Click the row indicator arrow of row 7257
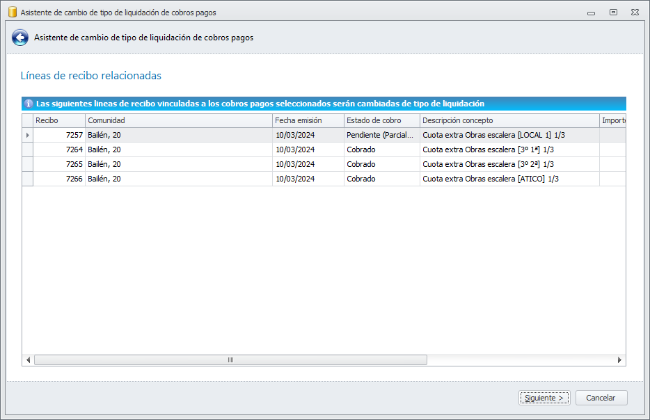Screen dimensions: 650x420 coord(28,135)
